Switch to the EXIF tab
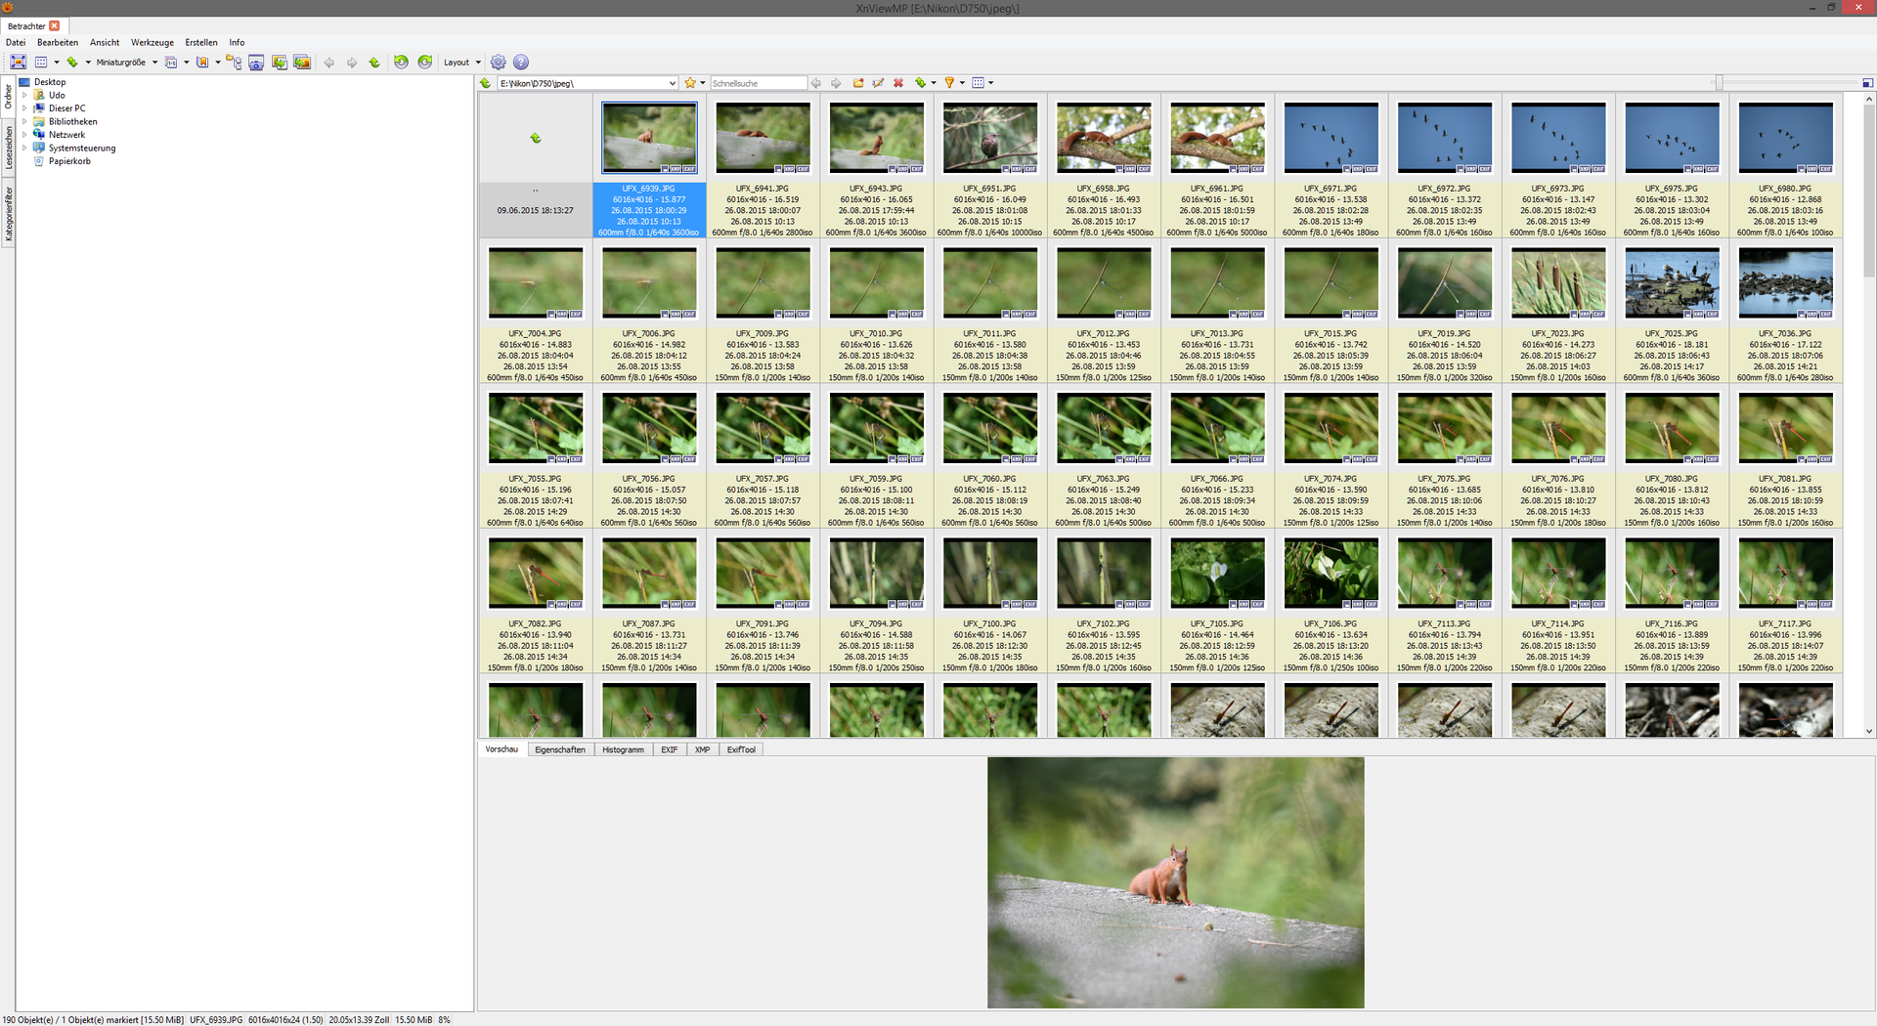Viewport: 1877px width, 1026px height. pyautogui.click(x=669, y=749)
